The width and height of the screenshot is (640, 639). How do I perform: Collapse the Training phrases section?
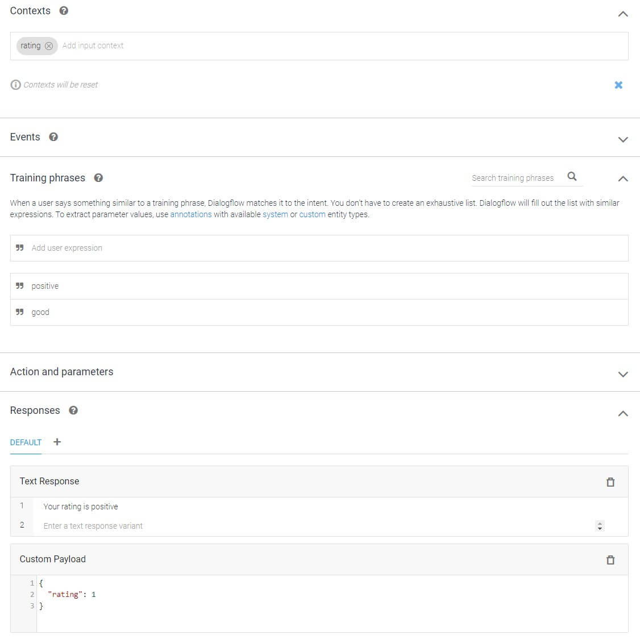623,179
